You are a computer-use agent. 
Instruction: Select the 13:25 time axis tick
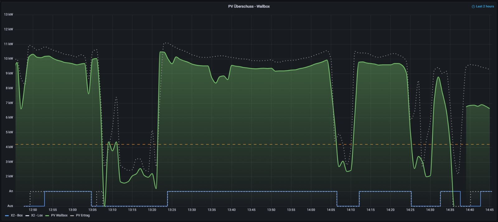tap(172, 210)
